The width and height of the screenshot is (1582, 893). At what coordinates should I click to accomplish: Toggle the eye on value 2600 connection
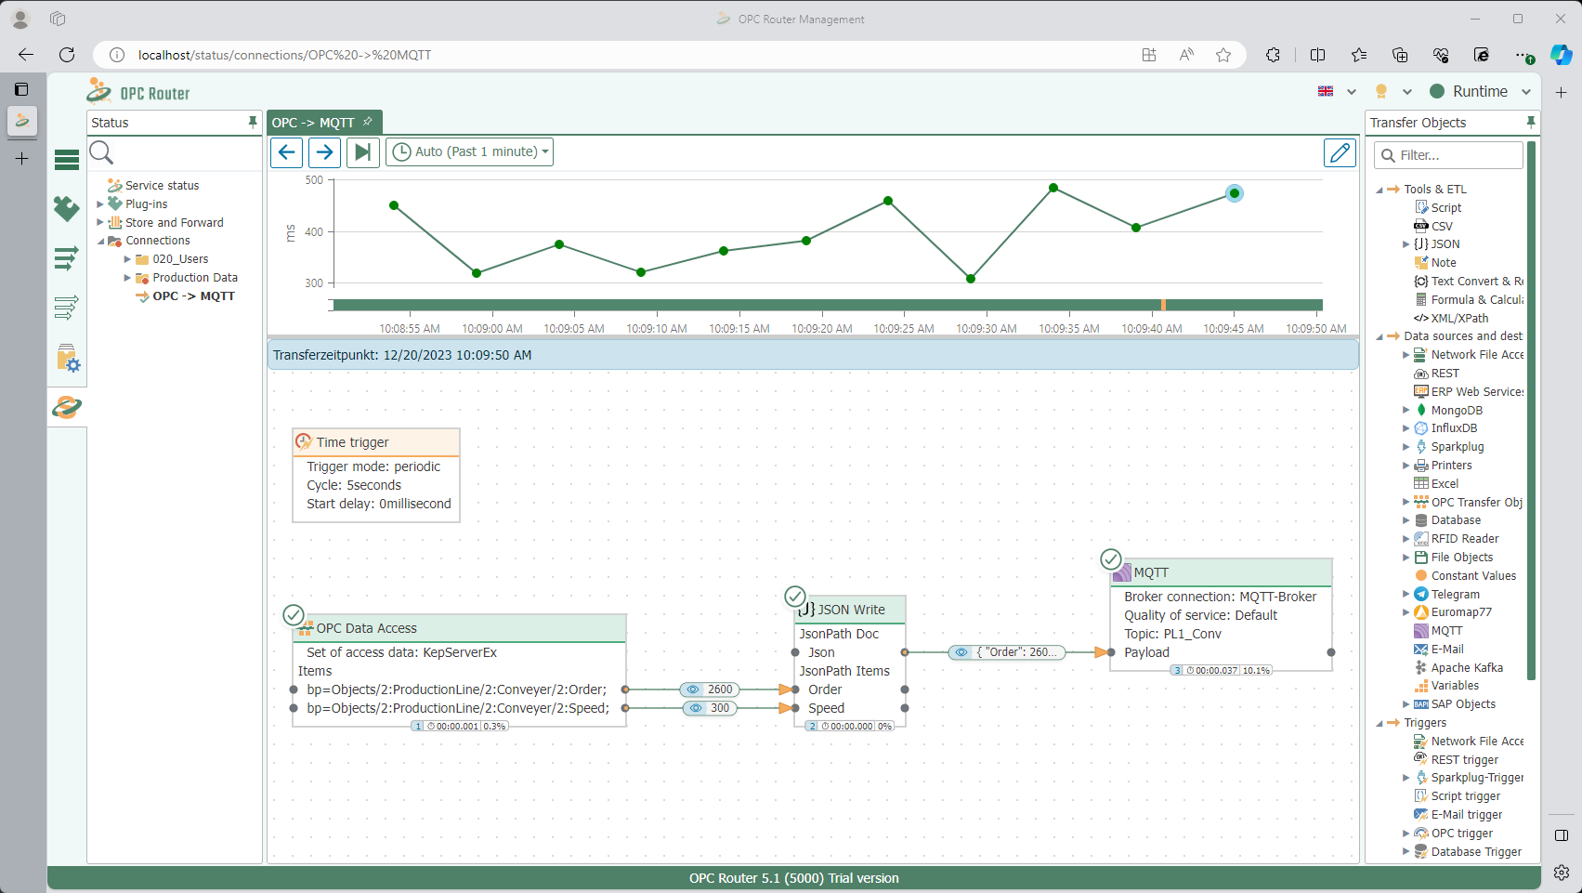coord(693,689)
